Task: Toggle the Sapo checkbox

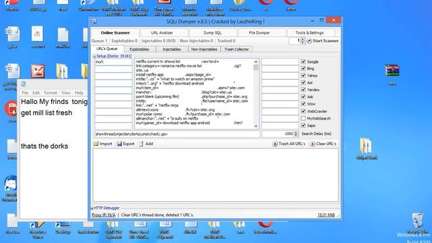Action: click(x=303, y=126)
